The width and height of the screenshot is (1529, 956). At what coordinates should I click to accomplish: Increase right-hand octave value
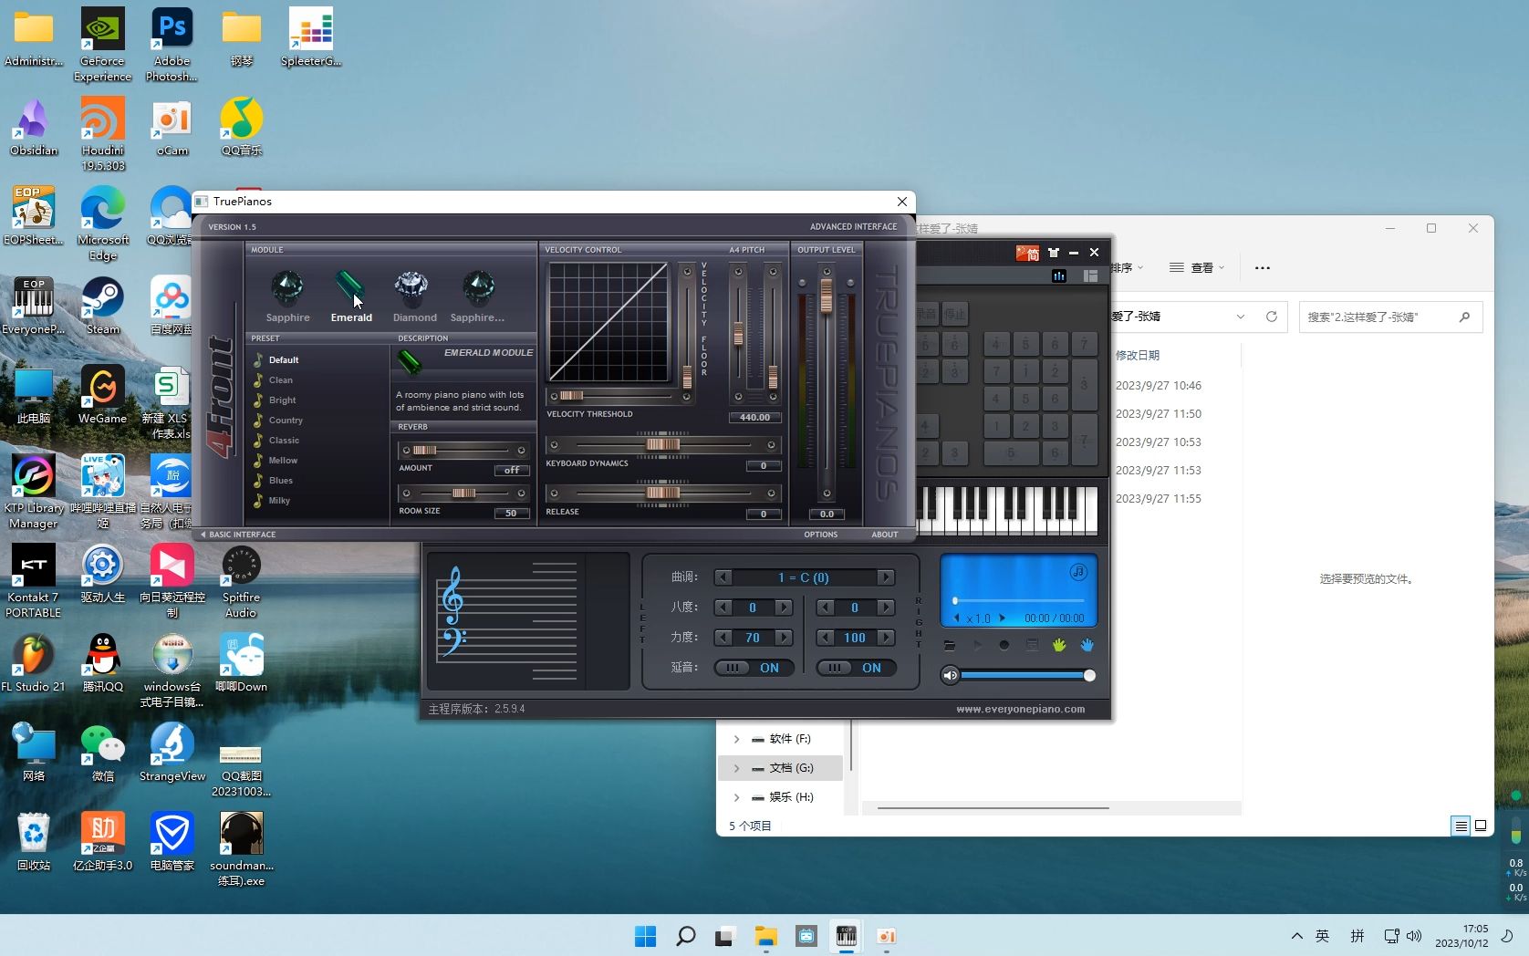(886, 608)
